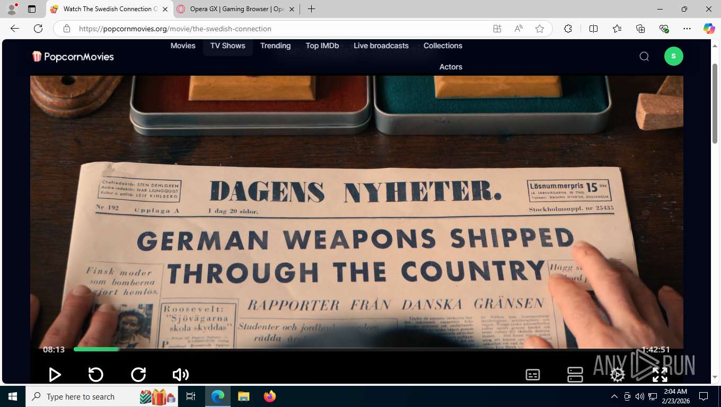Switch to Watch The Swedish Connection tab
Screen dimensions: 721x407
(110, 9)
